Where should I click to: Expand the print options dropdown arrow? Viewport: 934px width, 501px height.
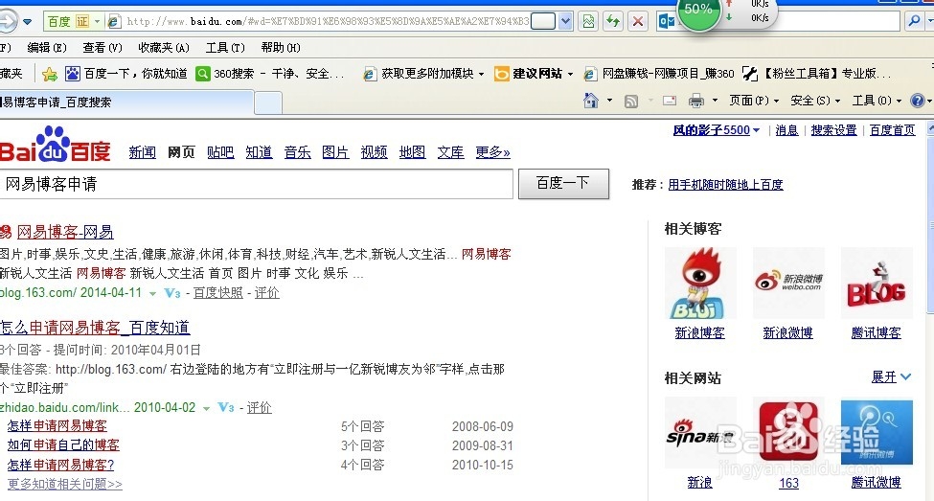click(715, 101)
